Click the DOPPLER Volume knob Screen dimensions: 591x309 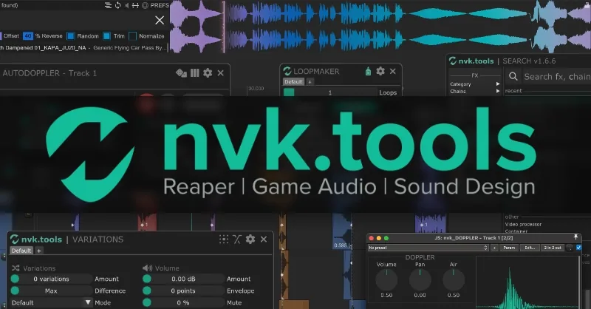[386, 280]
